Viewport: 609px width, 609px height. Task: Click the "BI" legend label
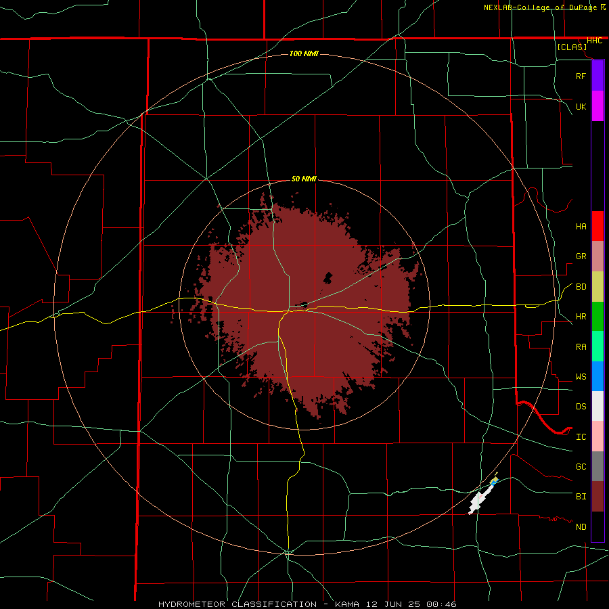point(581,497)
